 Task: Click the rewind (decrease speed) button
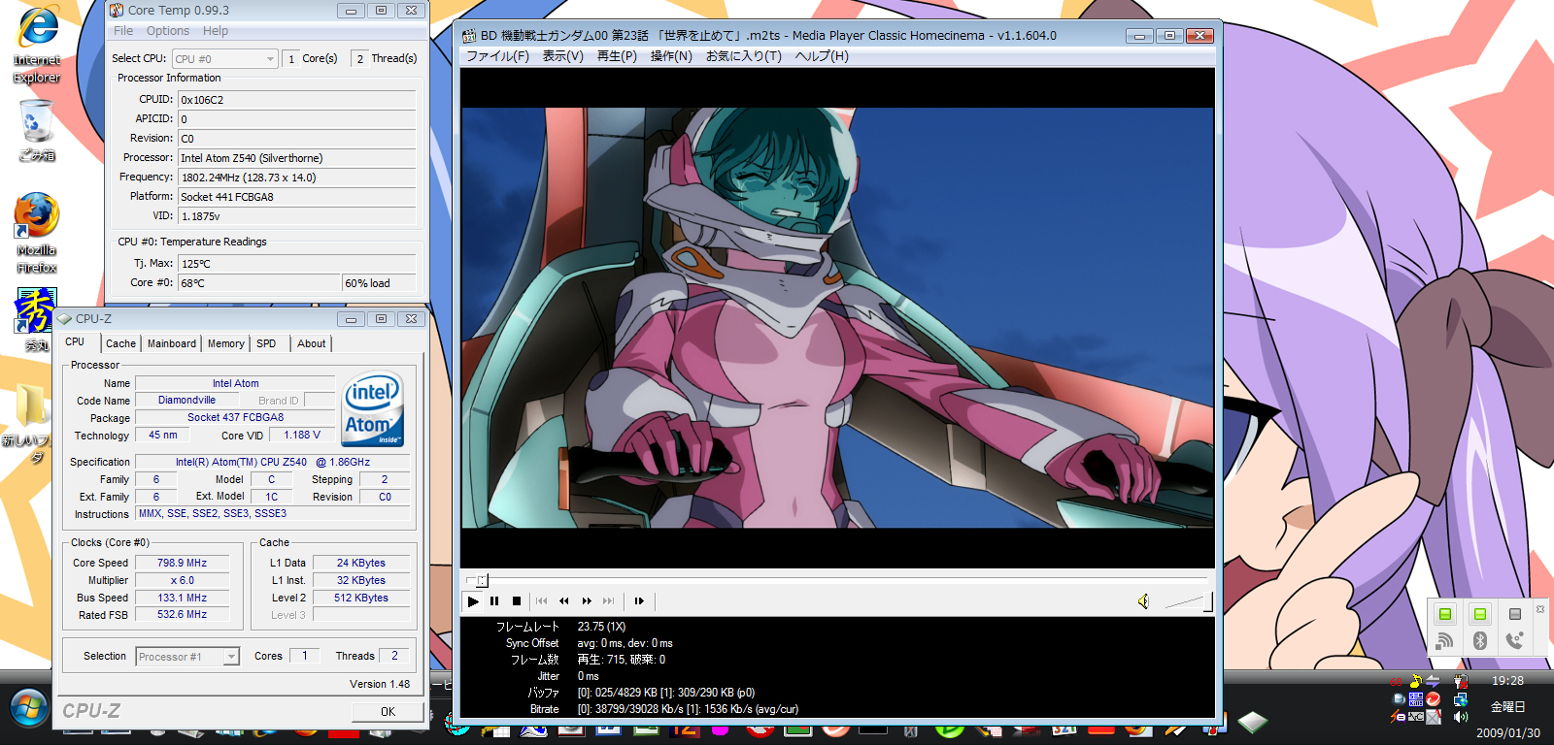click(x=563, y=601)
